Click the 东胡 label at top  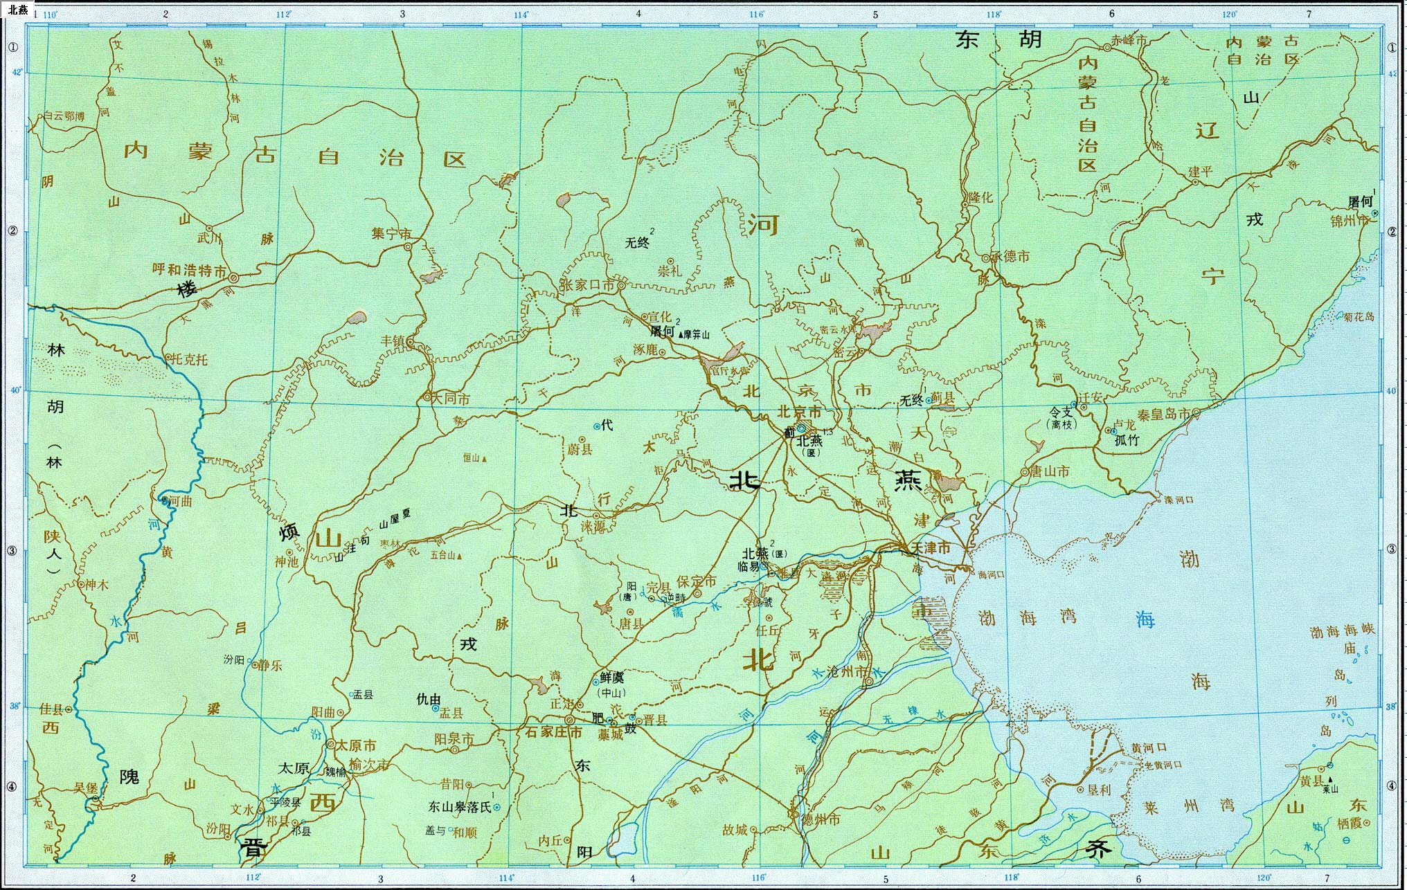tap(998, 40)
